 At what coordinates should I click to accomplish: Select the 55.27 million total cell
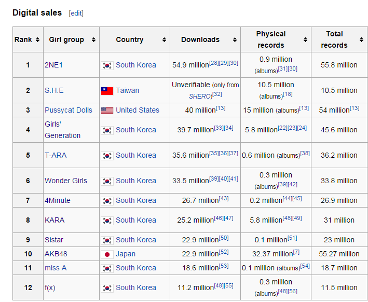click(339, 254)
